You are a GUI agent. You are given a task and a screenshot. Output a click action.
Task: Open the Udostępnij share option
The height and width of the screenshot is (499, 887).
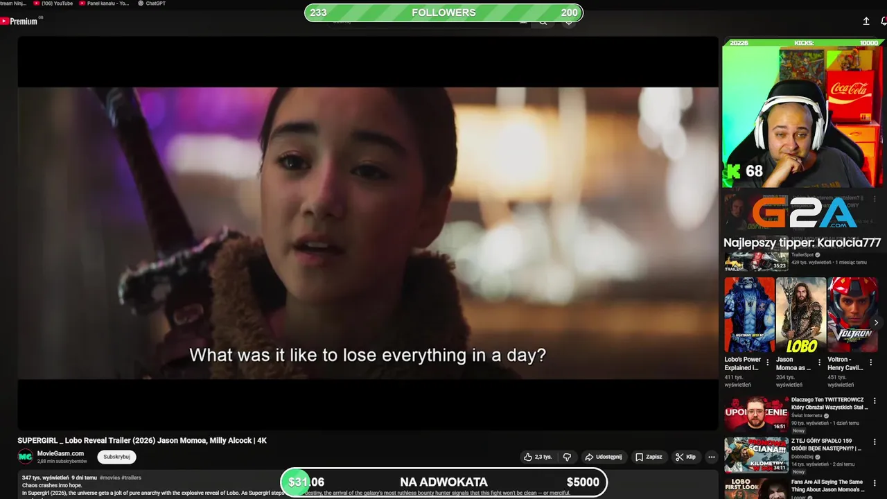tap(603, 457)
